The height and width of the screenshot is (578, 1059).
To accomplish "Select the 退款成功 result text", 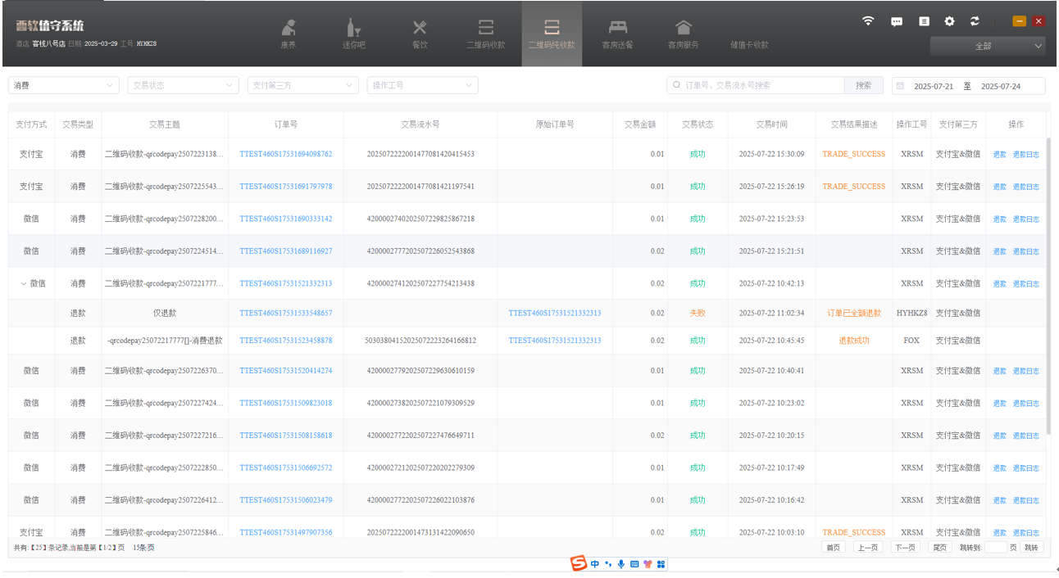I will point(854,341).
